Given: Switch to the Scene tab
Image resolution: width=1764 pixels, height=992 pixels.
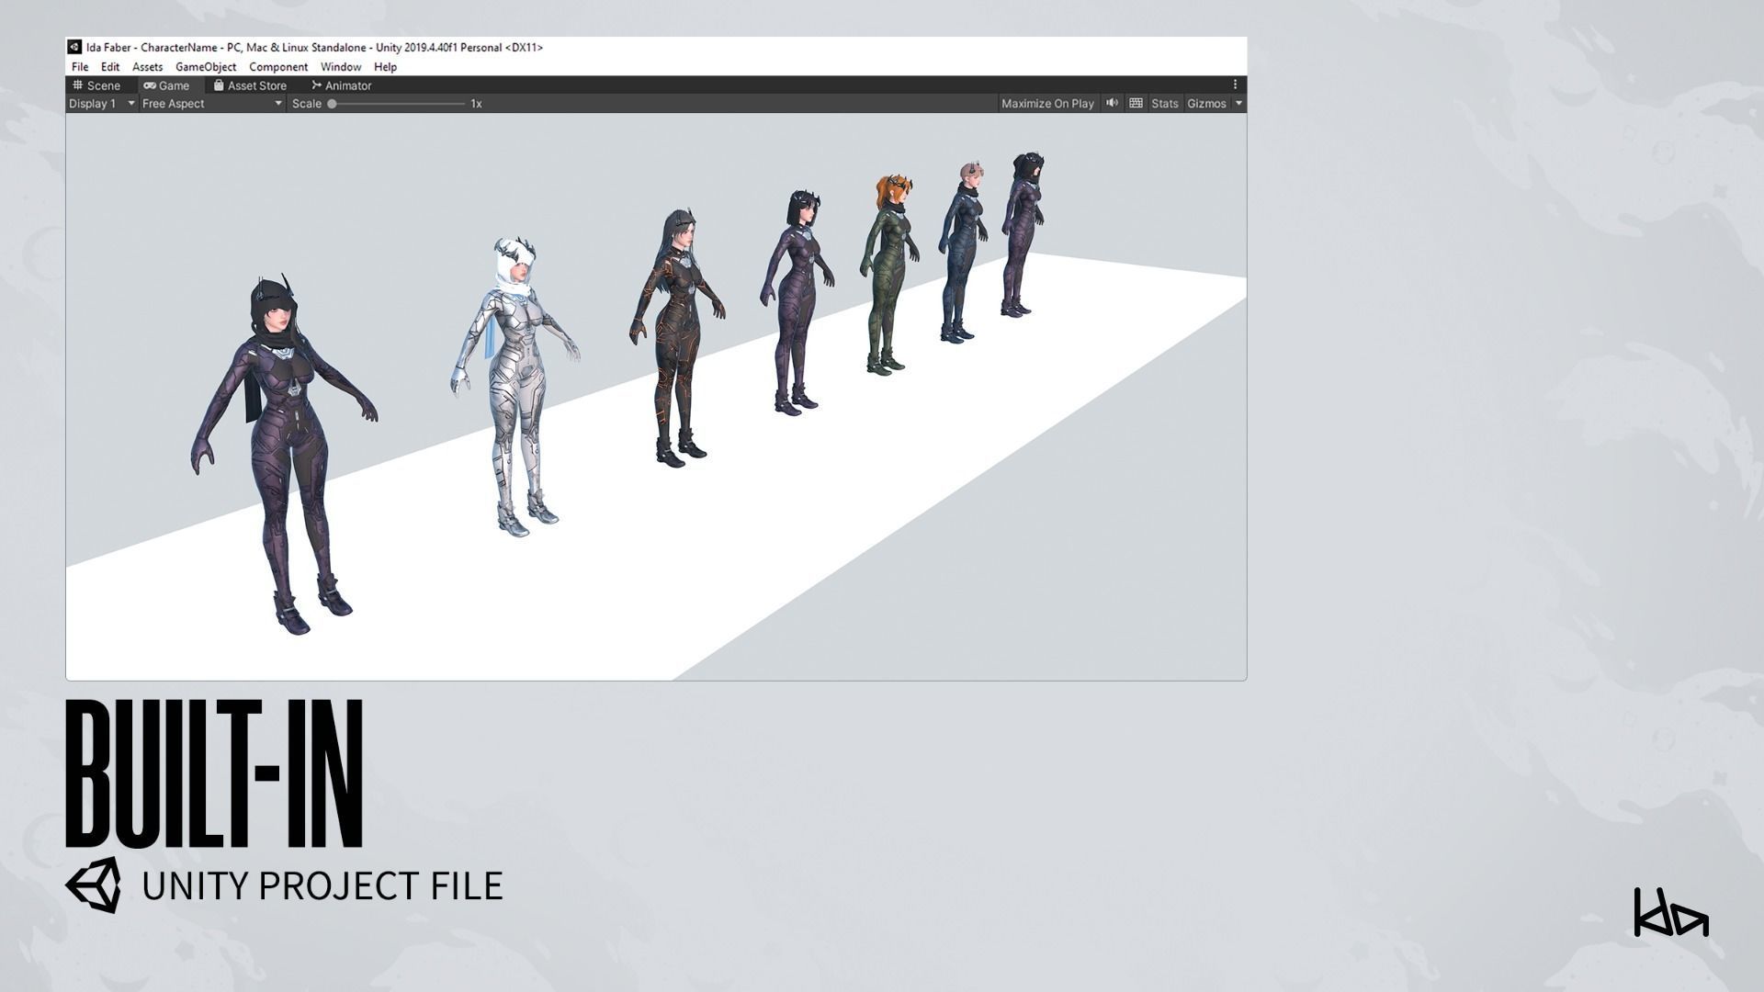Looking at the screenshot, I should [x=96, y=85].
